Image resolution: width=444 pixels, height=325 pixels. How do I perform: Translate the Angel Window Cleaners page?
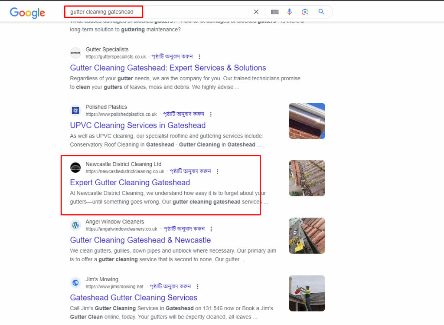(184, 229)
